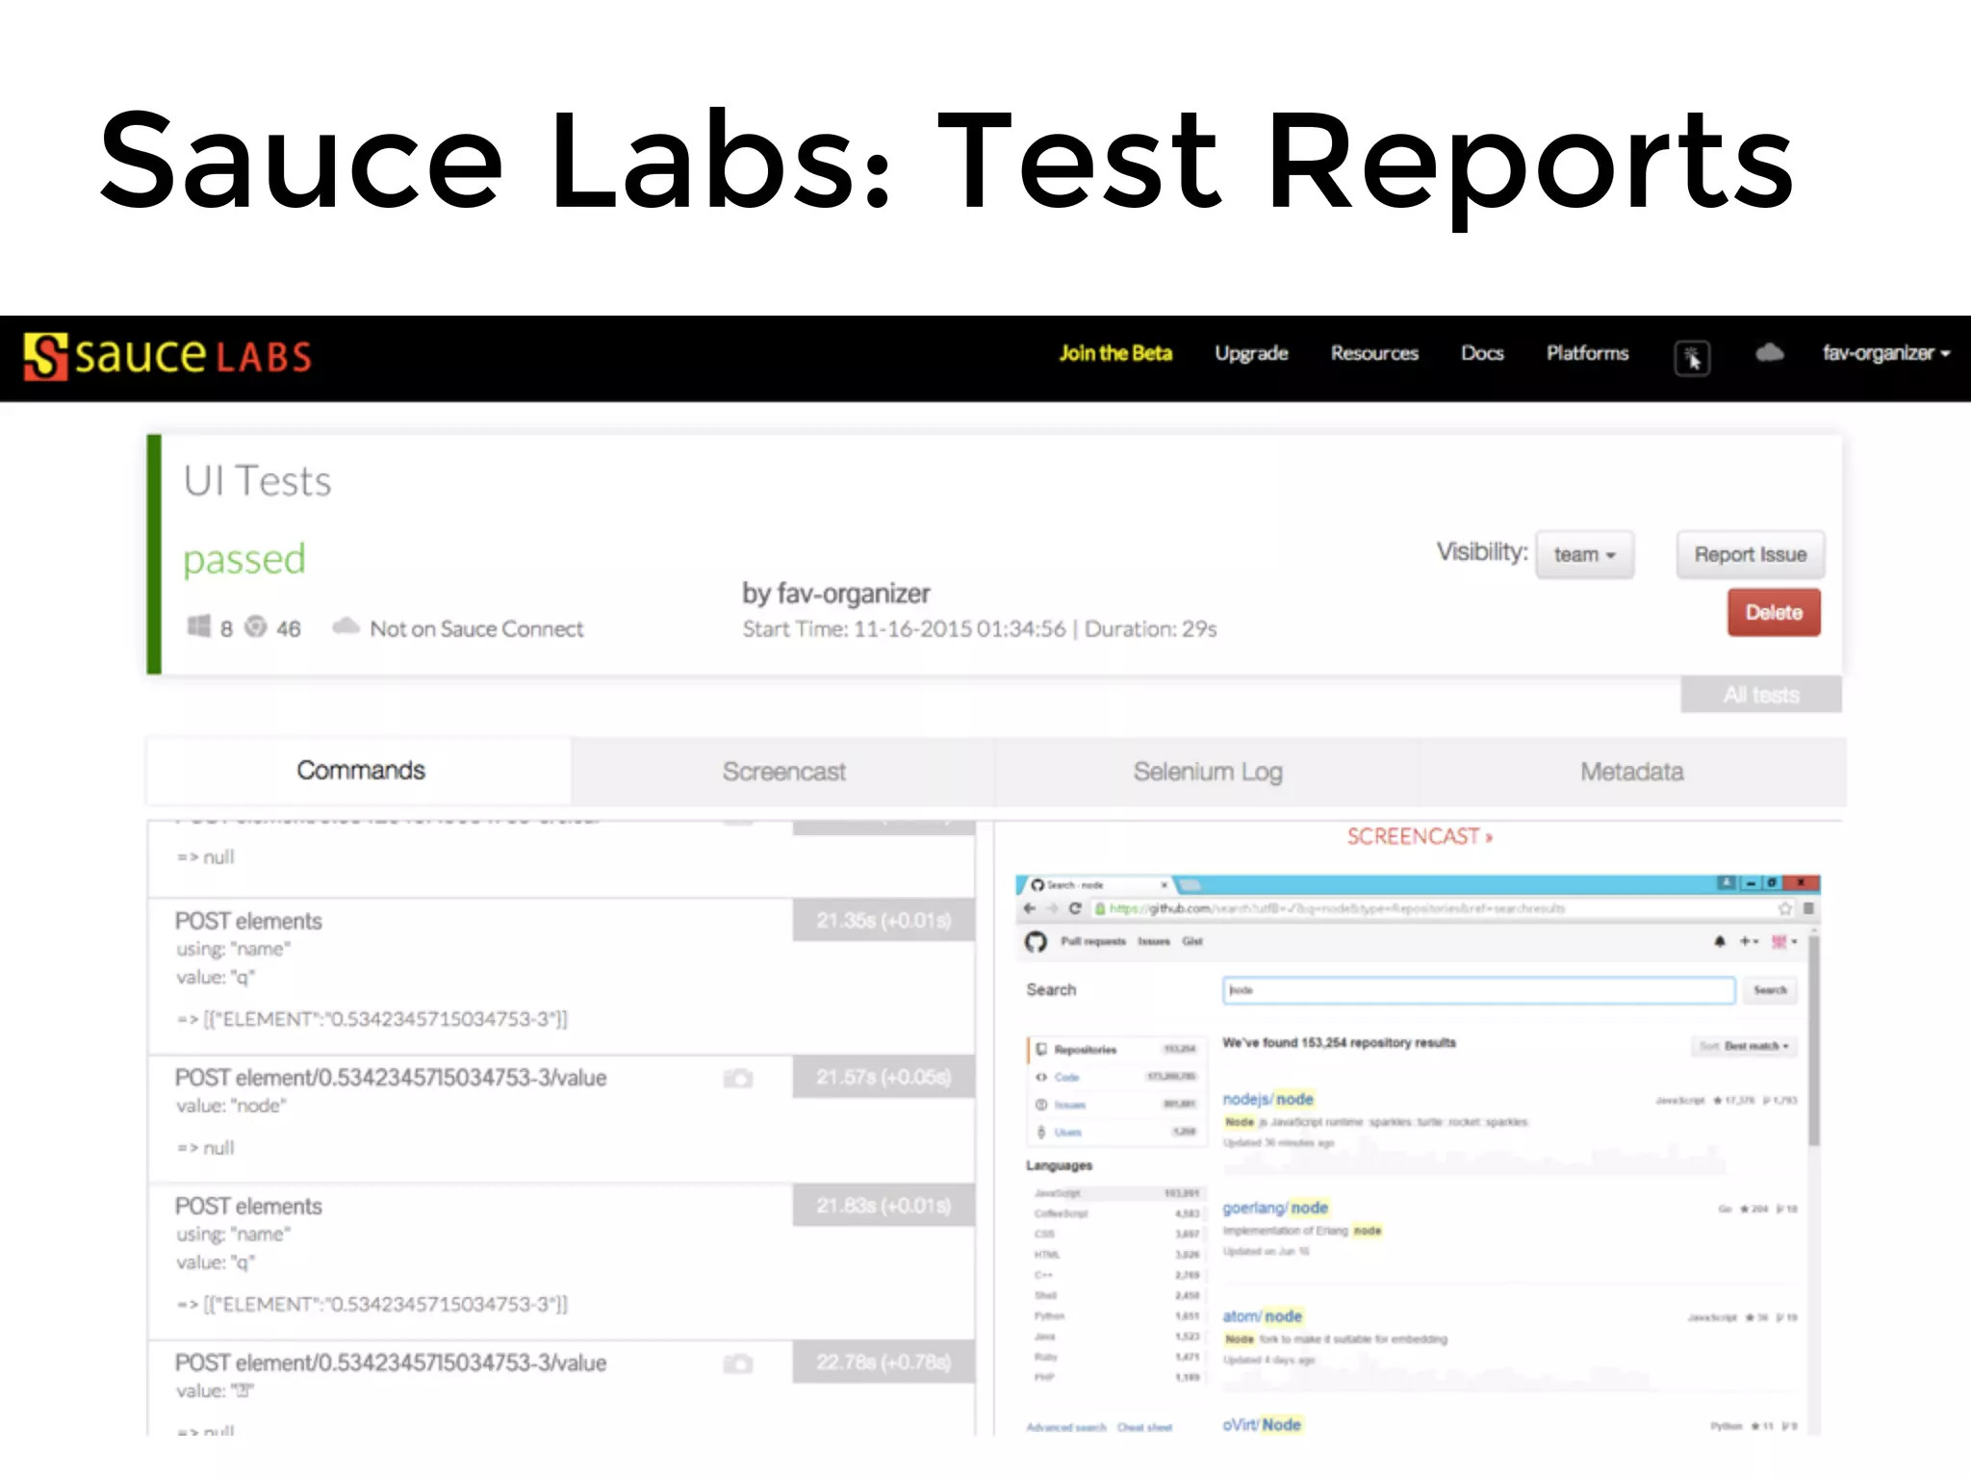Image resolution: width=1971 pixels, height=1478 pixels.
Task: Click the screencast browser back arrow
Action: 1030,908
